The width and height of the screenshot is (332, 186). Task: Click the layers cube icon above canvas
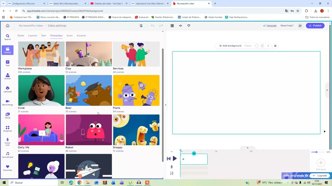275,46
